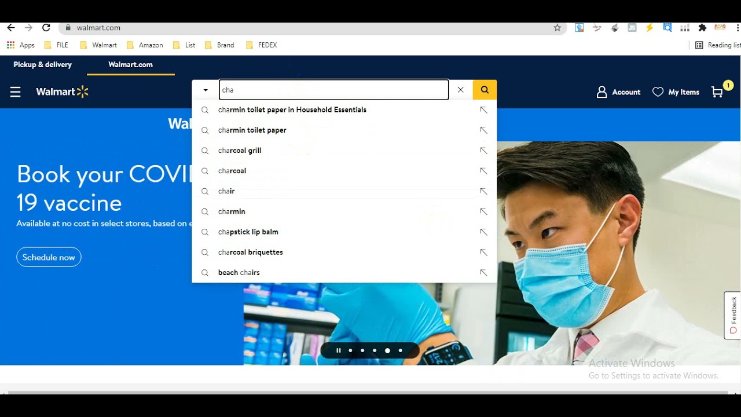Open My Items heart link
Viewport: 741px width, 417px height.
click(x=676, y=92)
